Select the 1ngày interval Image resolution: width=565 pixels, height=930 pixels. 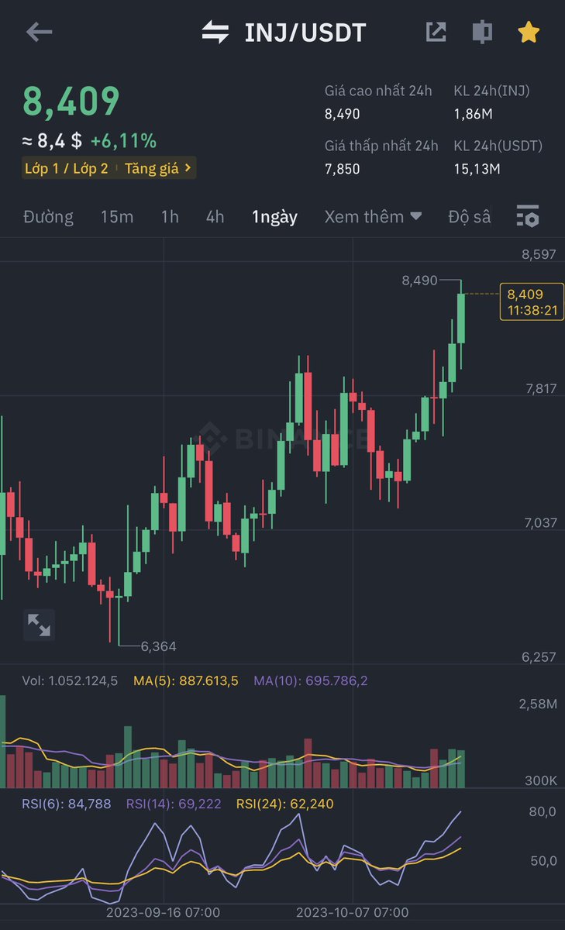pyautogui.click(x=274, y=217)
